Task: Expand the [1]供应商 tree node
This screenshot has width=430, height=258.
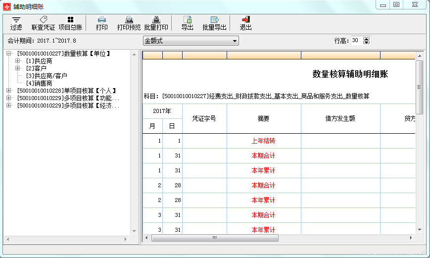Action: click(17, 60)
